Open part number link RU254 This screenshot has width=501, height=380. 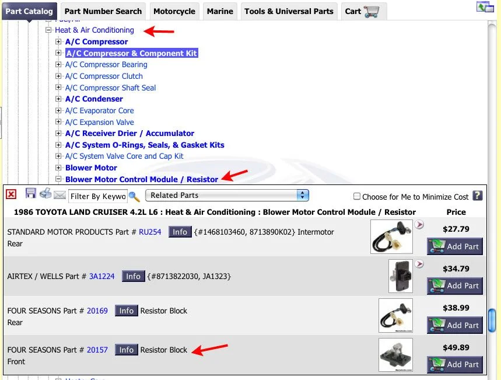pos(150,232)
